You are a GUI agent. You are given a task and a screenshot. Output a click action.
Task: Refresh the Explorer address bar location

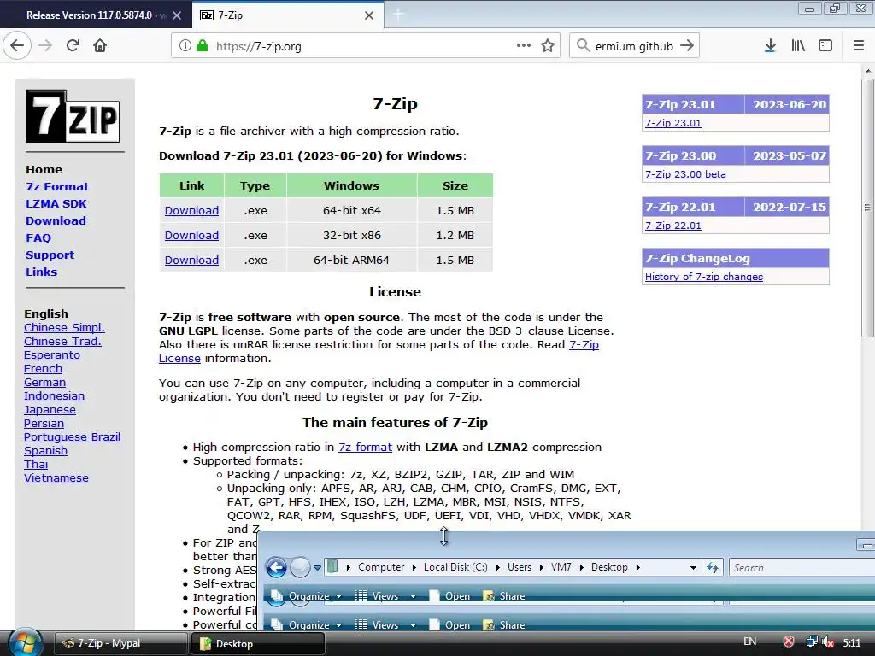pyautogui.click(x=713, y=567)
